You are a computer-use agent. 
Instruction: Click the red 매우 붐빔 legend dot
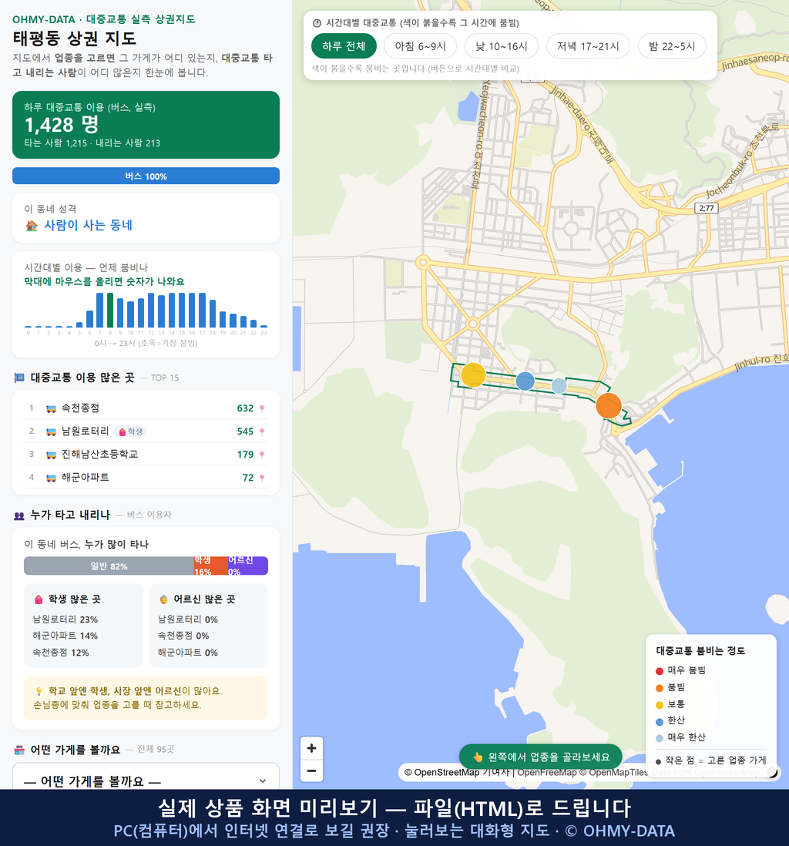point(660,670)
